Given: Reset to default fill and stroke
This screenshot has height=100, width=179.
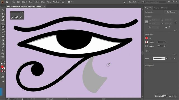Looking at the screenshot, I should pyautogui.click(x=1, y=64).
